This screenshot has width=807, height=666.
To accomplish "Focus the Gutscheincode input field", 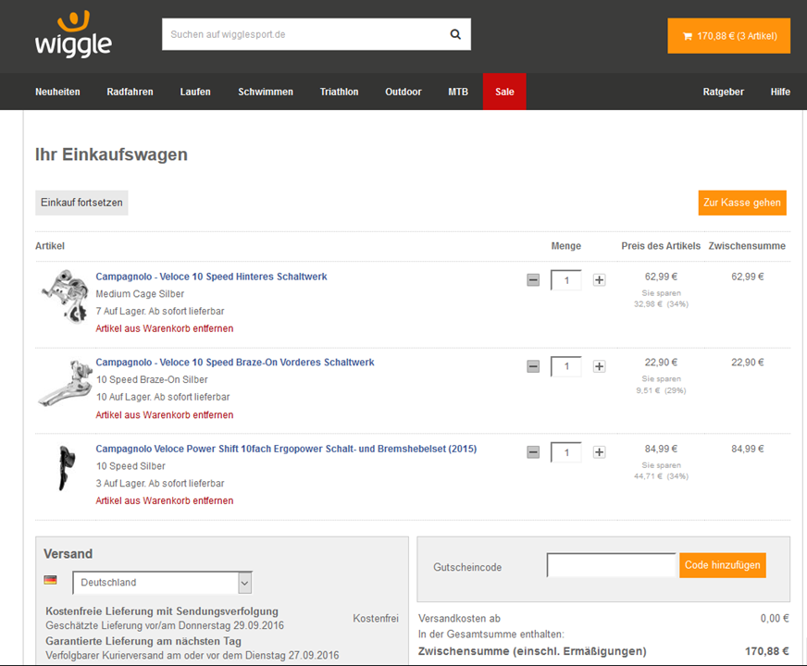I will [x=611, y=565].
